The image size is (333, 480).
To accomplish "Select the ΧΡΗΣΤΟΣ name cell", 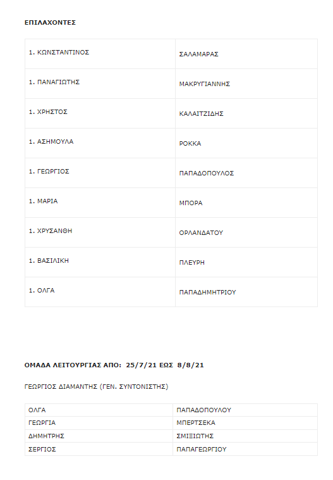I will (x=100, y=113).
